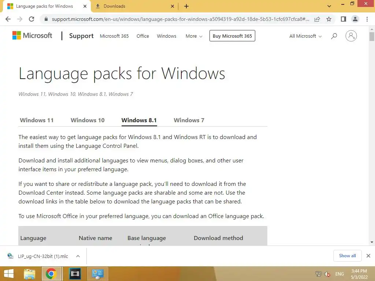Click the padlock site info icon
This screenshot has height=281, width=375.
pos(46,19)
